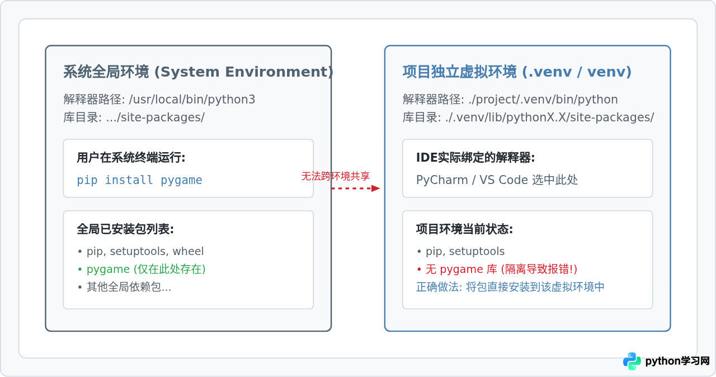Click '全局已安装包列表:' heading
Image resolution: width=716 pixels, height=377 pixels.
click(x=125, y=229)
